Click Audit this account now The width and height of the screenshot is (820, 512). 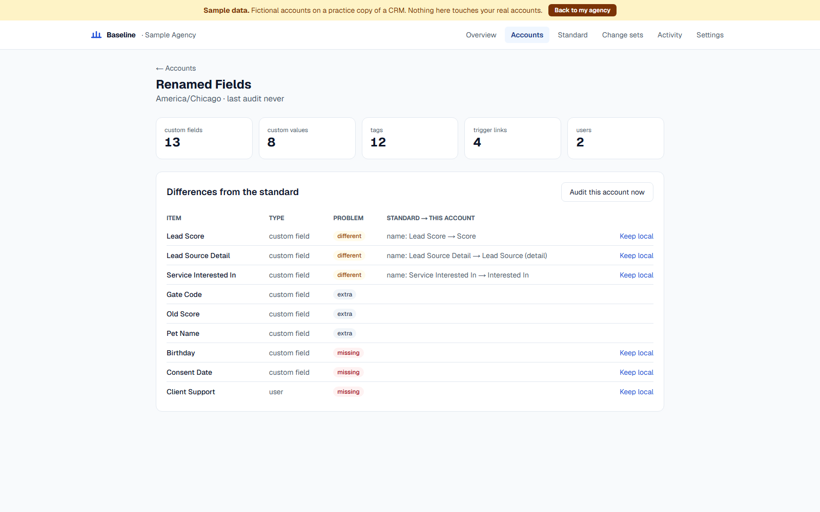pyautogui.click(x=607, y=192)
